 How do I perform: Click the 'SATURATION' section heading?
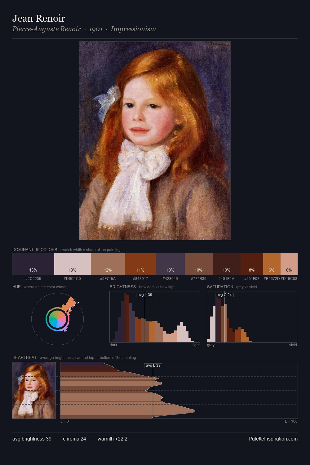(x=220, y=287)
